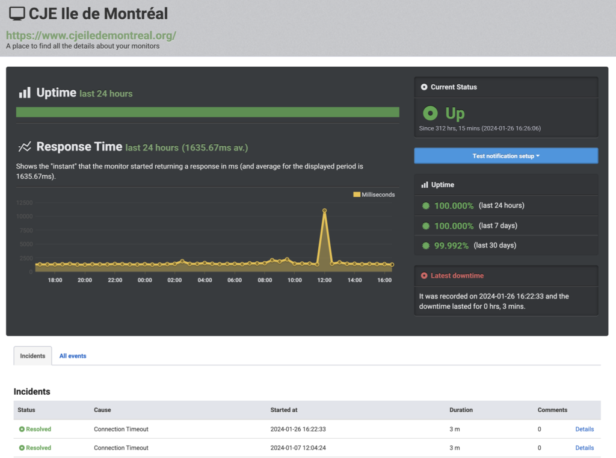
Task: Switch to the All events tab
Action: click(73, 356)
